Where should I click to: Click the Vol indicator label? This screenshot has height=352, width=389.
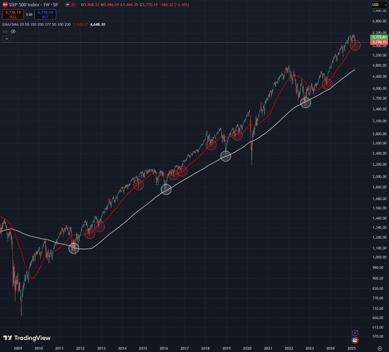pos(5,32)
